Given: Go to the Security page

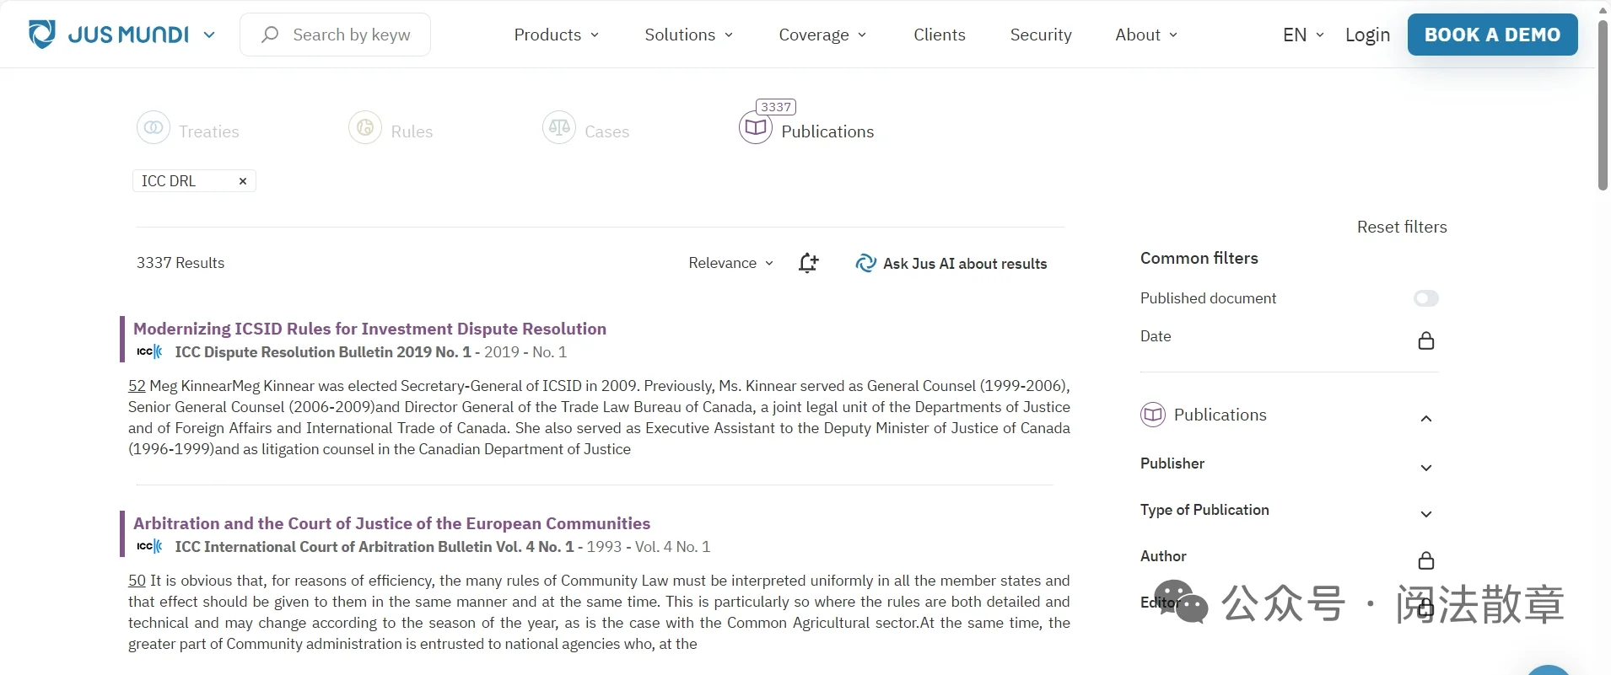Looking at the screenshot, I should pos(1041,35).
